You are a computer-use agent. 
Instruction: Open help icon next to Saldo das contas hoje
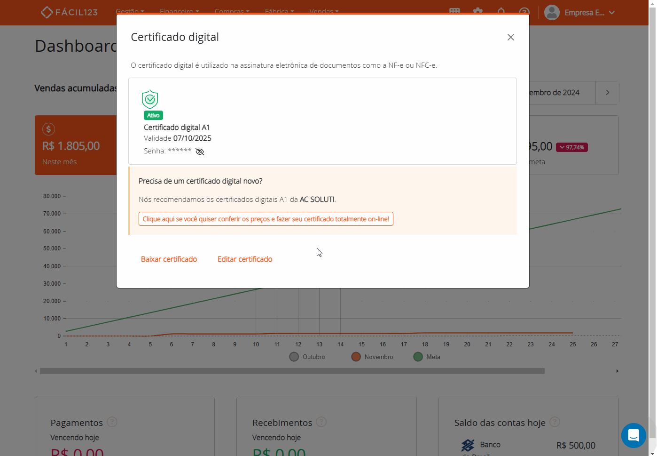pyautogui.click(x=555, y=422)
